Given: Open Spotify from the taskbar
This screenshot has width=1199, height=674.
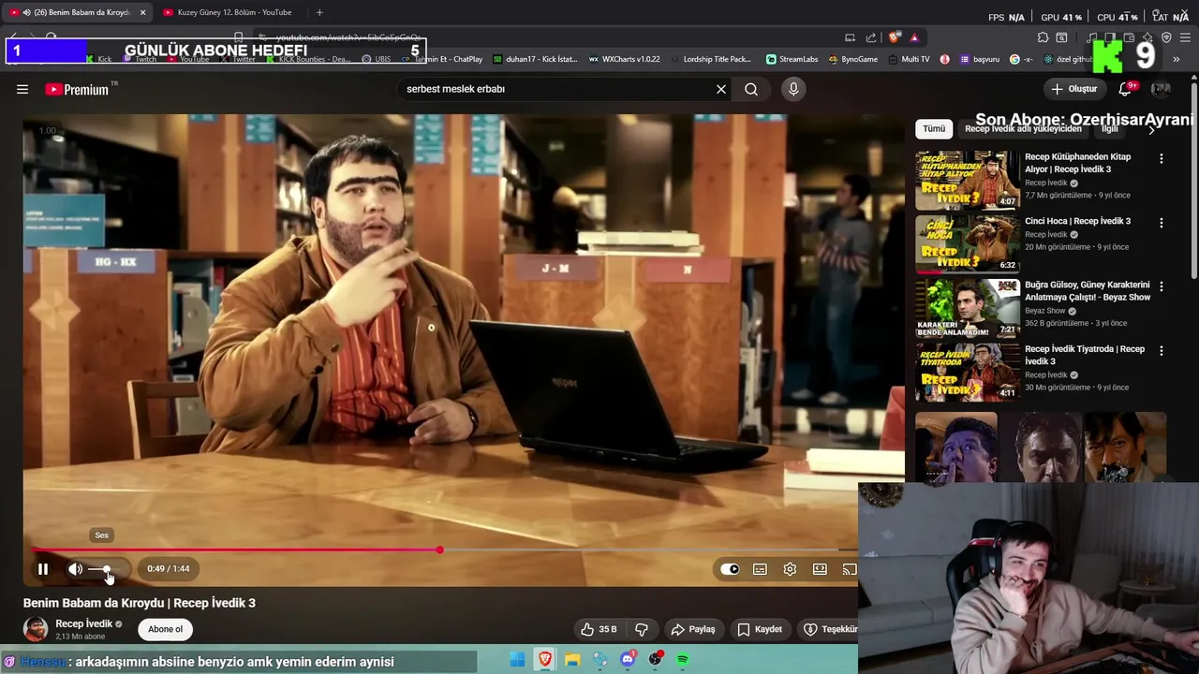Looking at the screenshot, I should click(683, 660).
